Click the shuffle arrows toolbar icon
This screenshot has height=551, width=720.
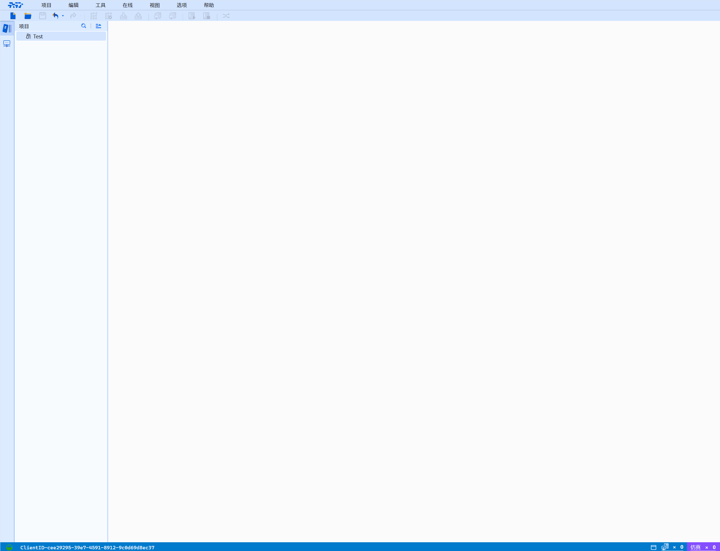pyautogui.click(x=226, y=16)
